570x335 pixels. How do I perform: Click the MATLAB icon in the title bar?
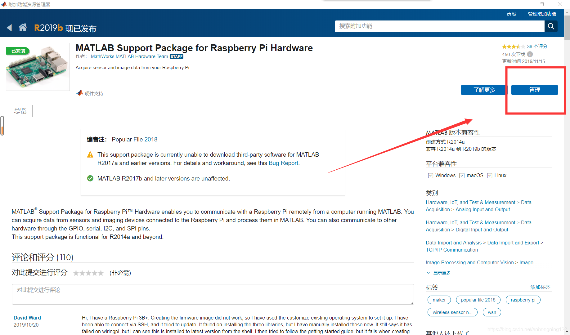[x=4, y=4]
